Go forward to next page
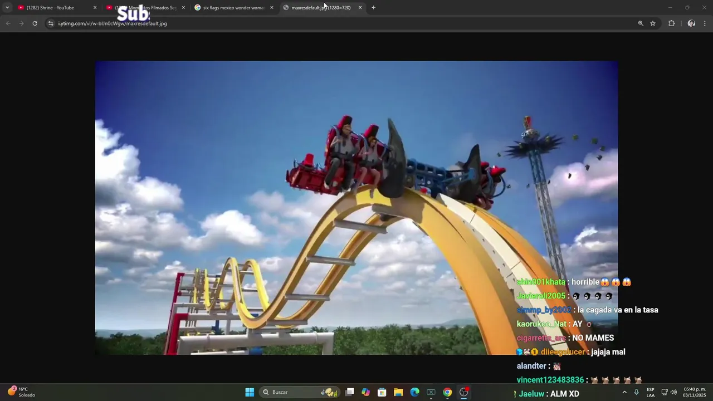The image size is (713, 401). pyautogui.click(x=21, y=23)
